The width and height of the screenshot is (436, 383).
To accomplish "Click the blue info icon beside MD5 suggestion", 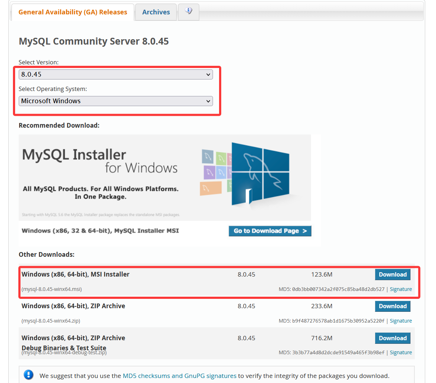I will tap(28, 375).
